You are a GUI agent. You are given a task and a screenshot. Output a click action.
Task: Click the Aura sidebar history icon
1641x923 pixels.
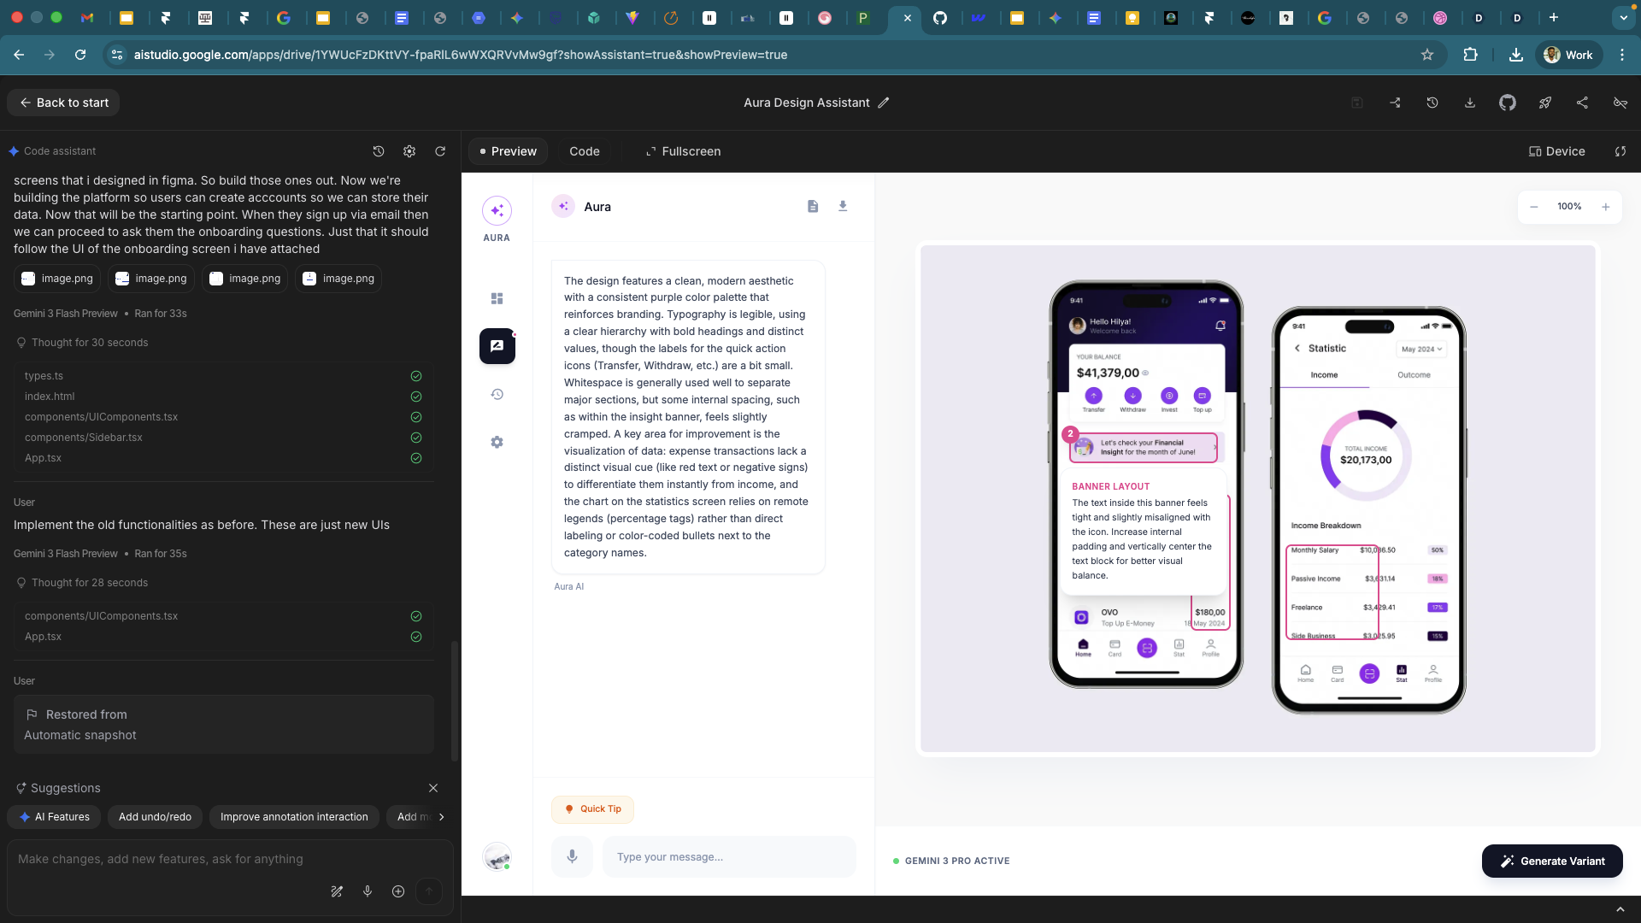coord(497,394)
